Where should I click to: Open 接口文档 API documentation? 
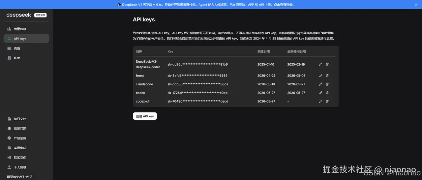(x=26, y=119)
